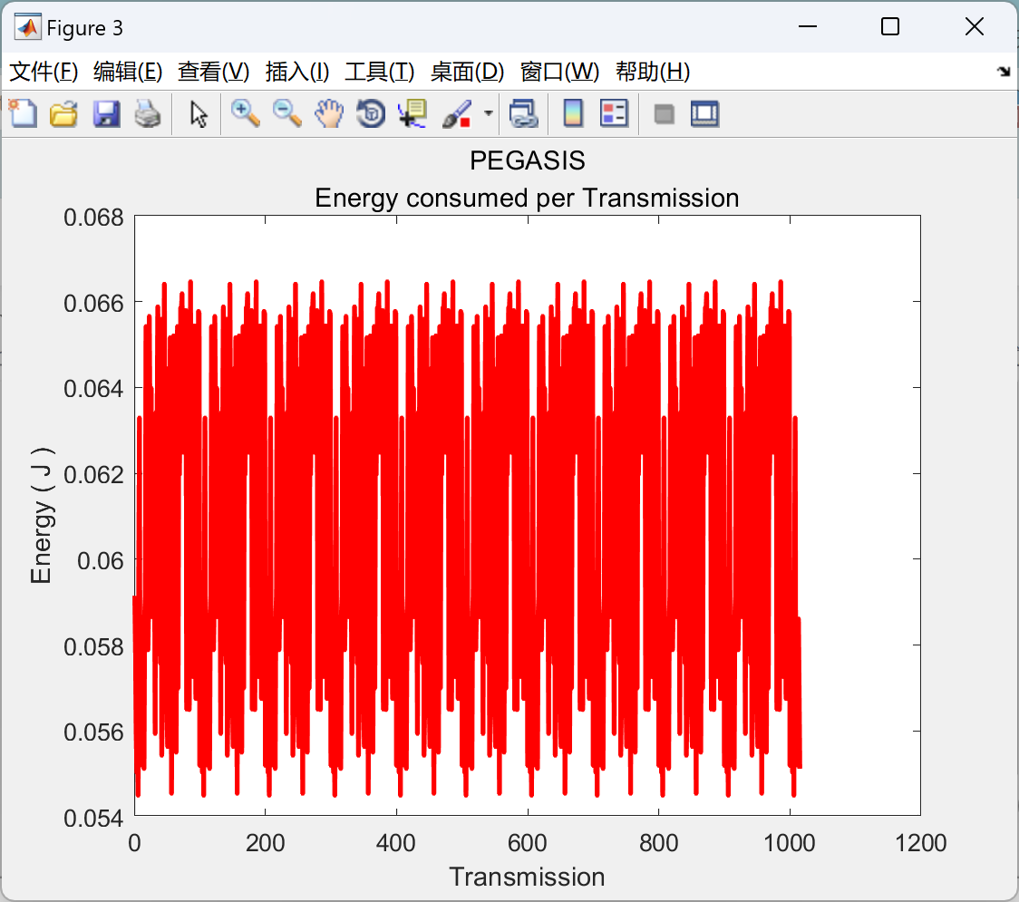Close the Figure 3 window

975,26
